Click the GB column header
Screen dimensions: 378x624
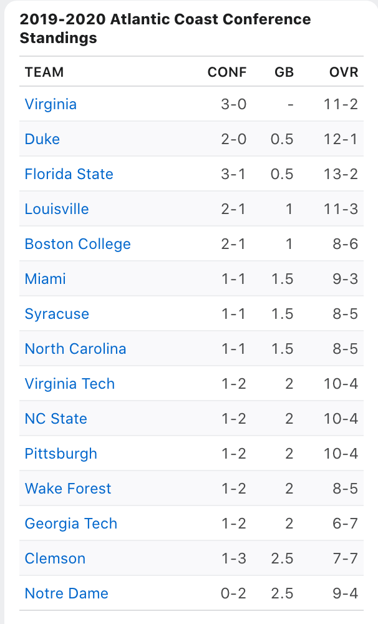pos(284,72)
